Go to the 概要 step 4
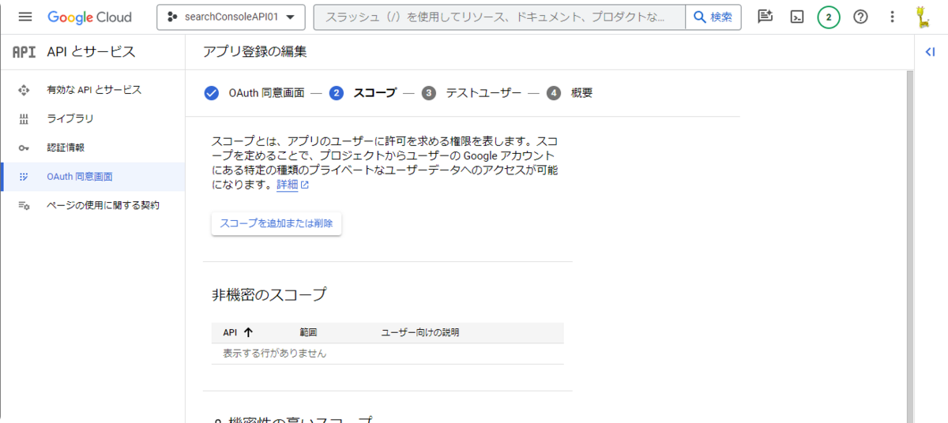This screenshot has width=948, height=423. click(581, 93)
